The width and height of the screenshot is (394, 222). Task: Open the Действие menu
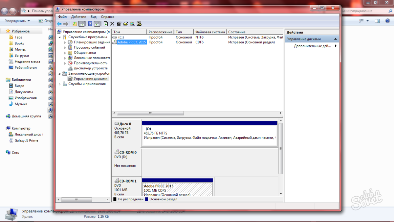pyautogui.click(x=78, y=17)
